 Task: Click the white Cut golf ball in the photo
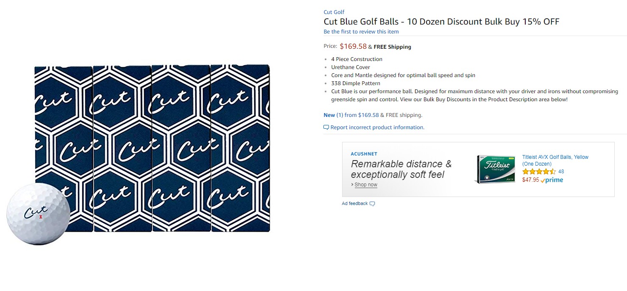tap(38, 213)
